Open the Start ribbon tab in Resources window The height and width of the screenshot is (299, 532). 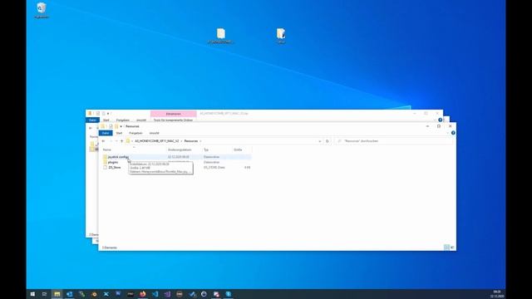119,133
